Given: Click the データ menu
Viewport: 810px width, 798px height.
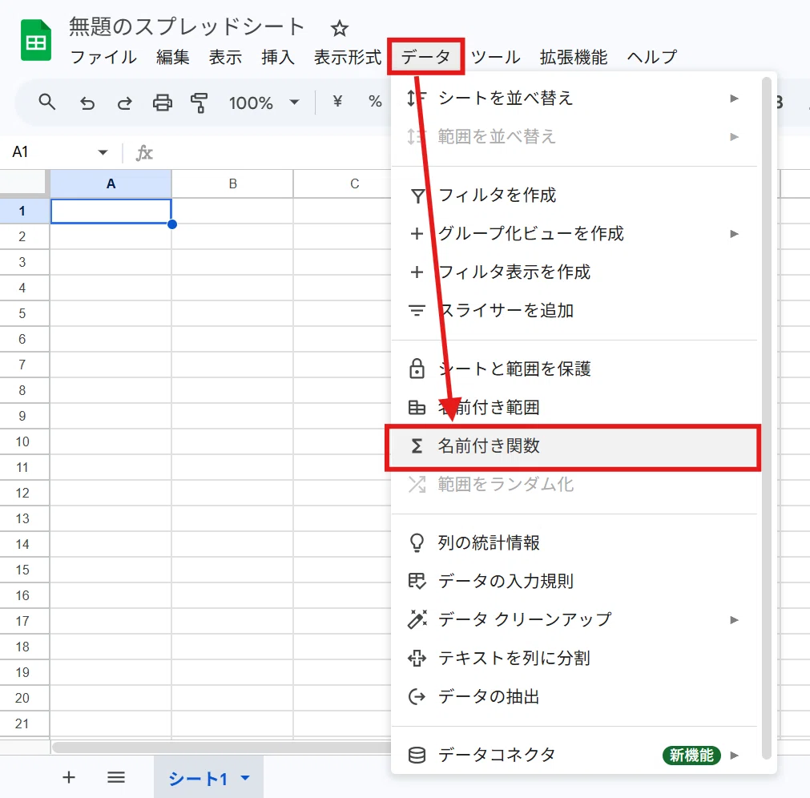Looking at the screenshot, I should [425, 56].
